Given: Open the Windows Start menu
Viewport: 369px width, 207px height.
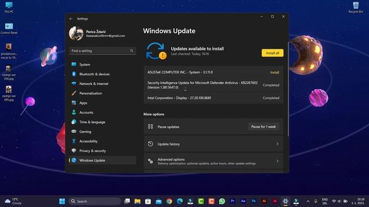Looking at the screenshot, I should click(62, 201).
